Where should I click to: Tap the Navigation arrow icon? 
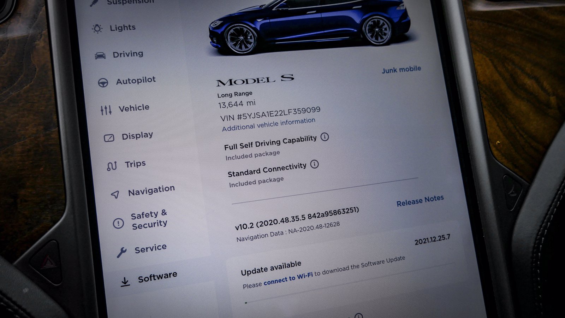click(115, 194)
